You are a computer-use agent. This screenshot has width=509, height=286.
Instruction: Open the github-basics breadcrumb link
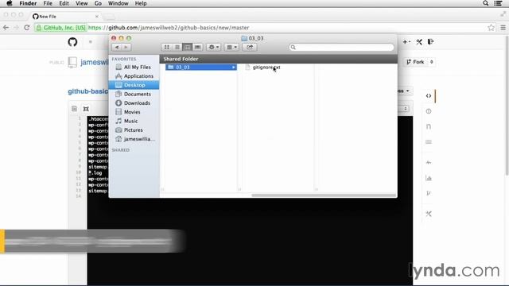[88, 91]
